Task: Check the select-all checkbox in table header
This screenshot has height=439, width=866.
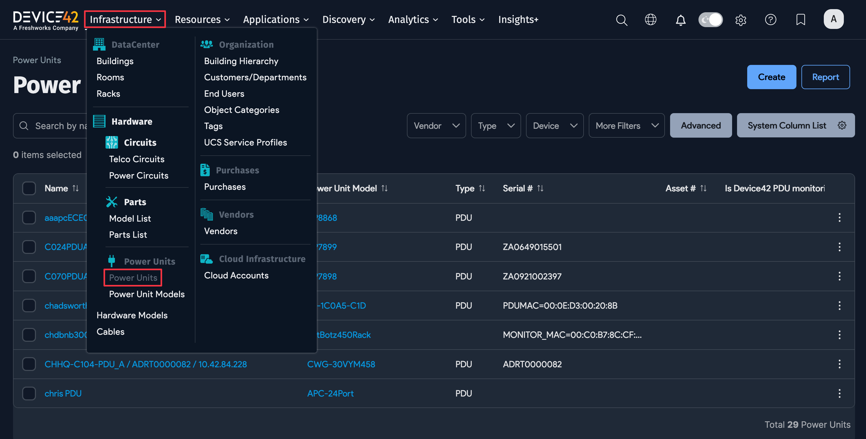Action: pyautogui.click(x=29, y=188)
